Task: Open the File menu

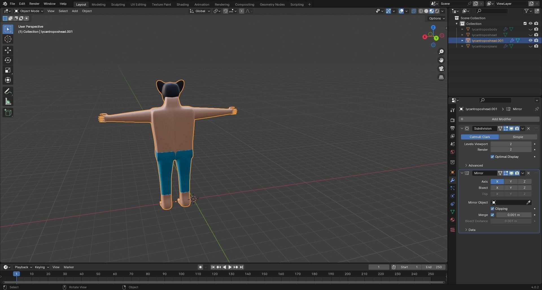Action: (12, 4)
